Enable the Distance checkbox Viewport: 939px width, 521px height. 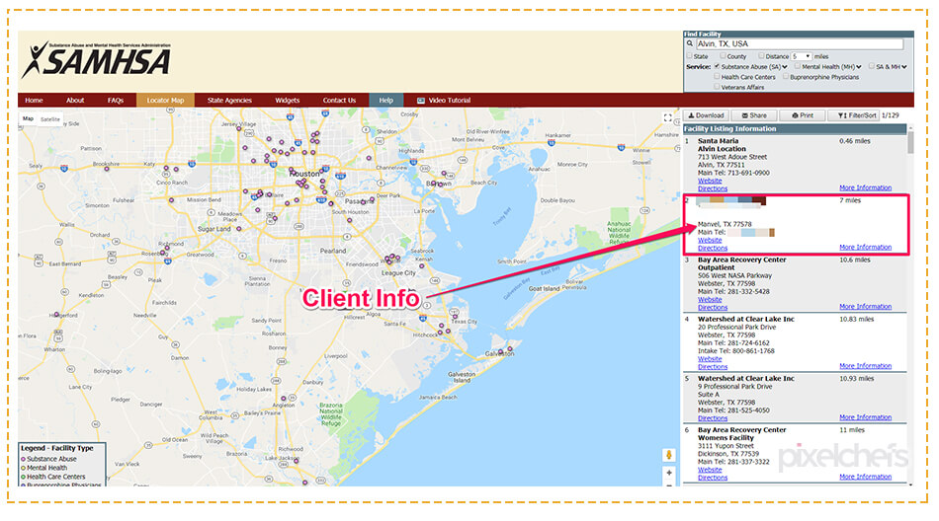coord(760,55)
